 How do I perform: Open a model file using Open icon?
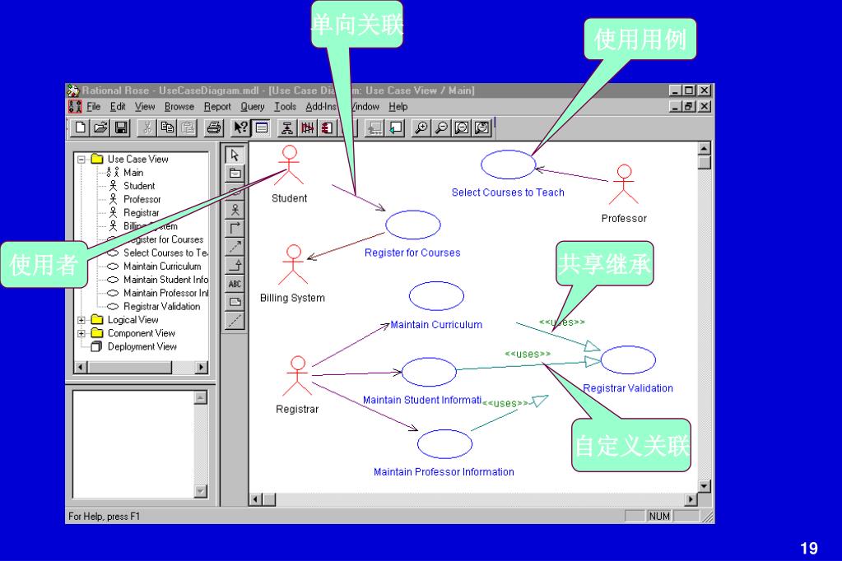tap(101, 128)
